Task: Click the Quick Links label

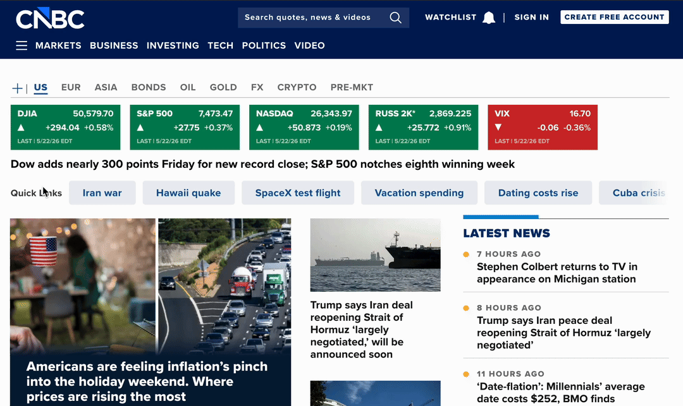Action: pyautogui.click(x=36, y=193)
